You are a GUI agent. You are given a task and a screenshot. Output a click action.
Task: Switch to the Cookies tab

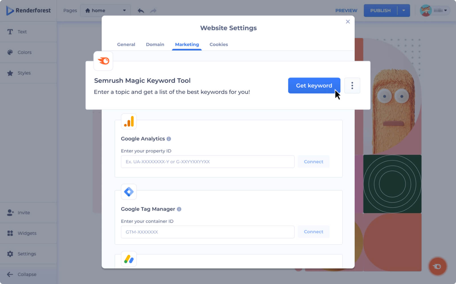tap(219, 44)
